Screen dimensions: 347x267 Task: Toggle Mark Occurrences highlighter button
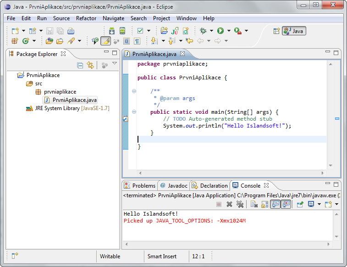coord(106,41)
